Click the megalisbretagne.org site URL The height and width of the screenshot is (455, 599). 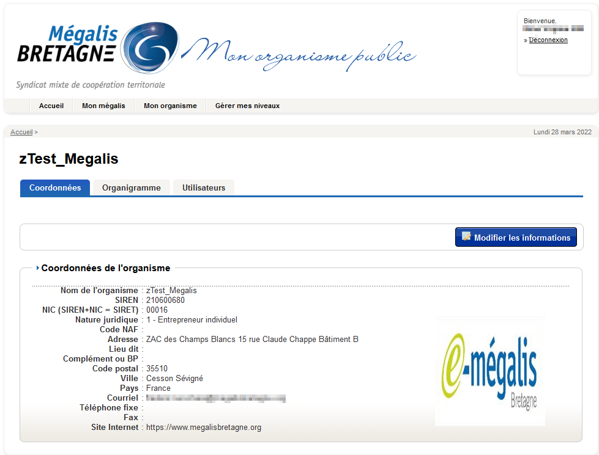(204, 428)
